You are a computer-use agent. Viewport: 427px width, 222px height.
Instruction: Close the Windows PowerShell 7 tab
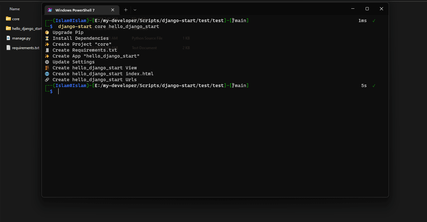pos(113,10)
